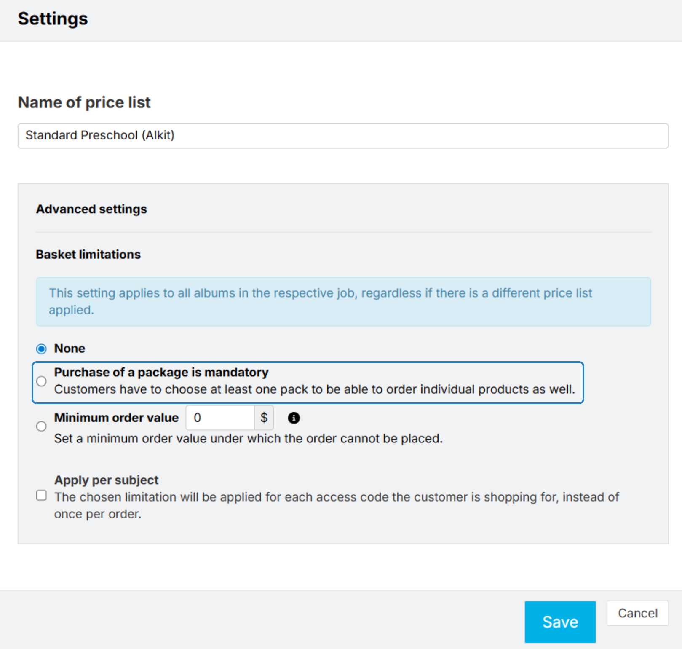The width and height of the screenshot is (682, 649).
Task: Focus the Name of price list field
Action: click(343, 136)
